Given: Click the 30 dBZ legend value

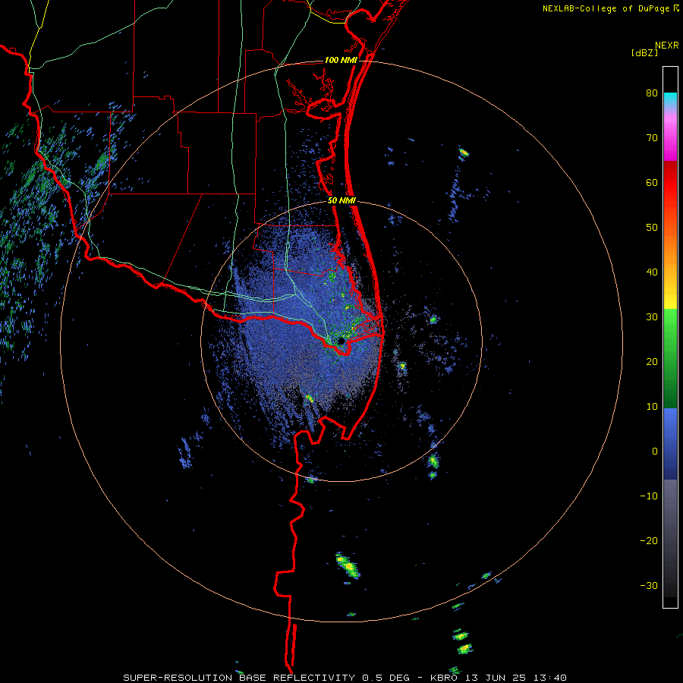Looking at the screenshot, I should tap(652, 317).
